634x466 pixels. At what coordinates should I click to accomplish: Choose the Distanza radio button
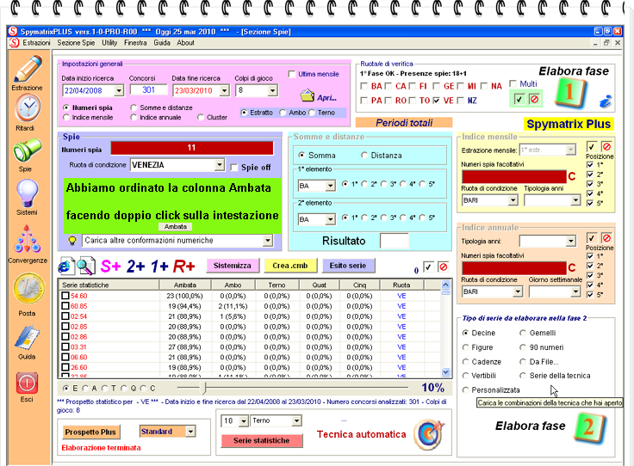coord(364,156)
